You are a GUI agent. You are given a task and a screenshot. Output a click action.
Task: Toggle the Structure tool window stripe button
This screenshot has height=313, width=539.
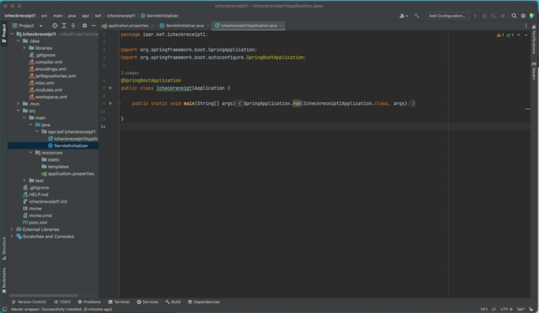[4, 248]
